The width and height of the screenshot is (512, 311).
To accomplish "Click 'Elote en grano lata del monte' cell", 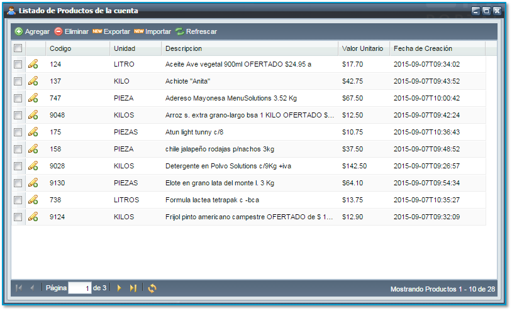I will (220, 183).
